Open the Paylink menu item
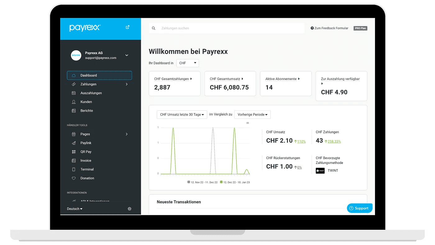 point(99,143)
